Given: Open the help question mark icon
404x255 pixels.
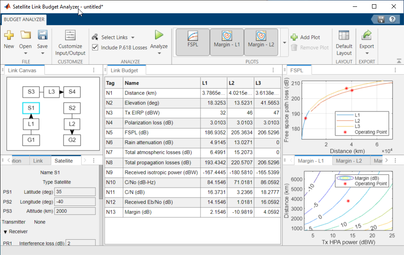Looking at the screenshot, I should point(392,19).
